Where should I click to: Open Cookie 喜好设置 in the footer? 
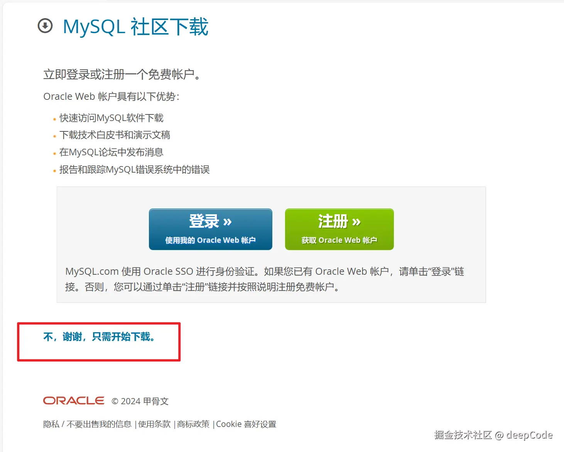tap(246, 424)
